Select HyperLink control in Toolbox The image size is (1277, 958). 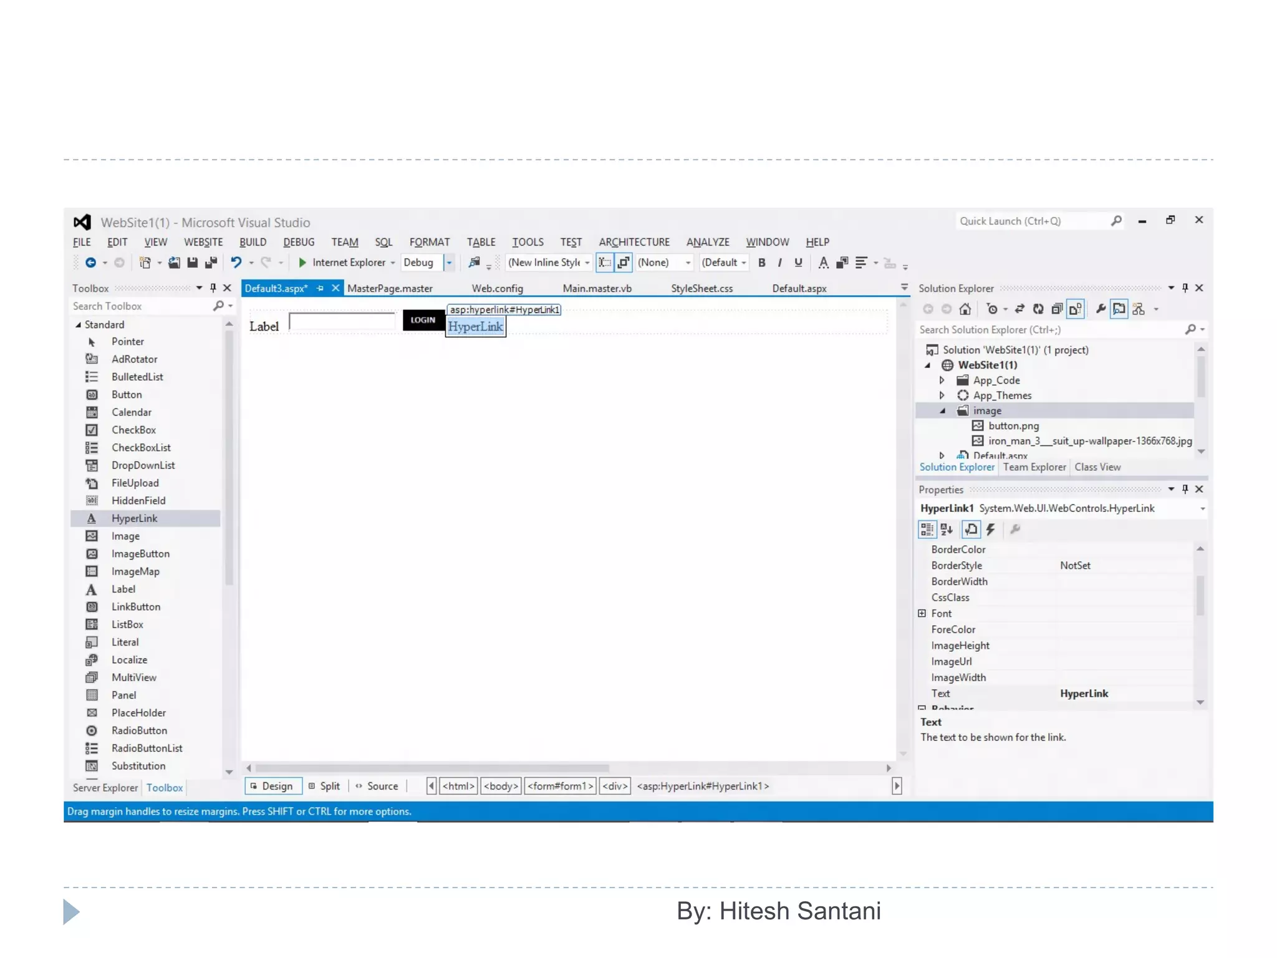click(134, 518)
